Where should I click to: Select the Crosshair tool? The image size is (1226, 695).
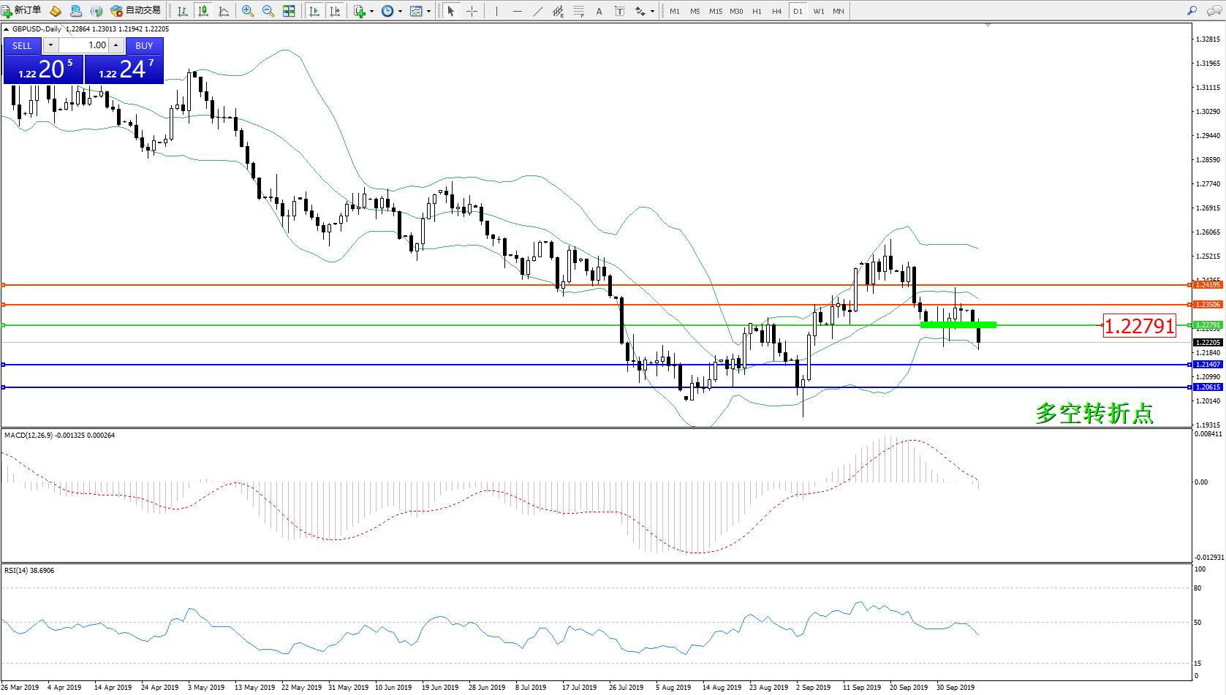(x=472, y=11)
